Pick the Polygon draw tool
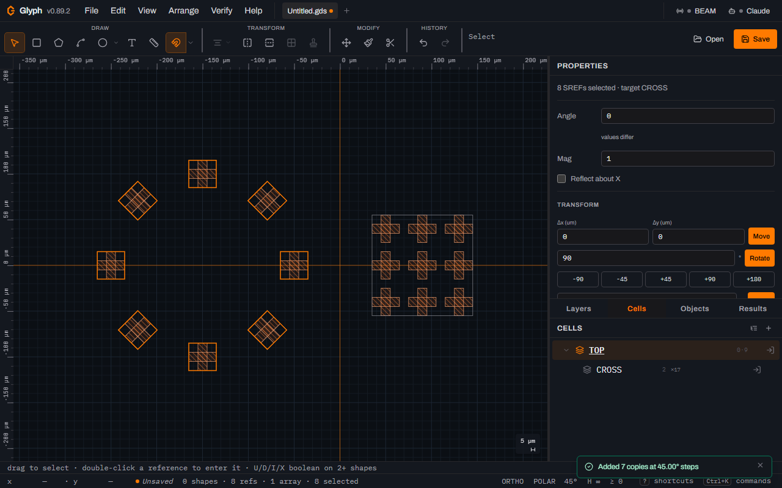Viewport: 782px width, 488px height. tap(59, 43)
